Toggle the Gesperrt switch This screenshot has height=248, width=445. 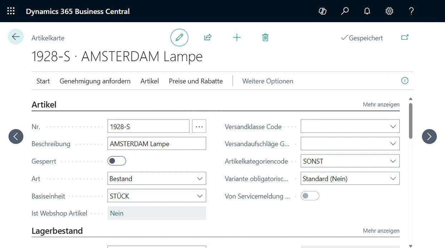click(x=117, y=161)
